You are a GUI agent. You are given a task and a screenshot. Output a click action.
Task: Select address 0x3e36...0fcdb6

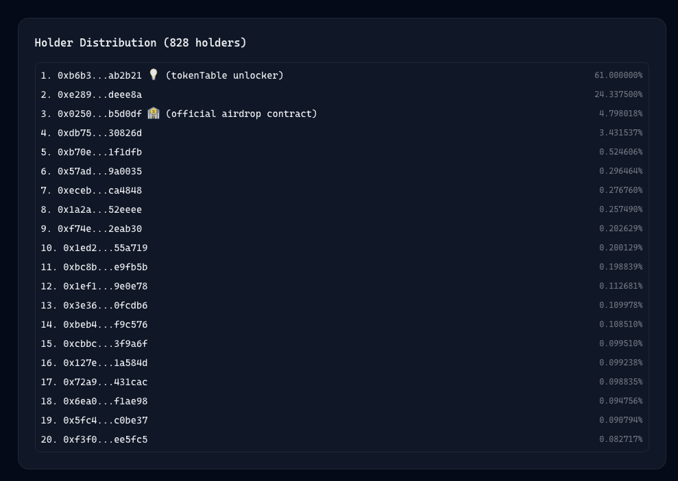[x=105, y=305]
